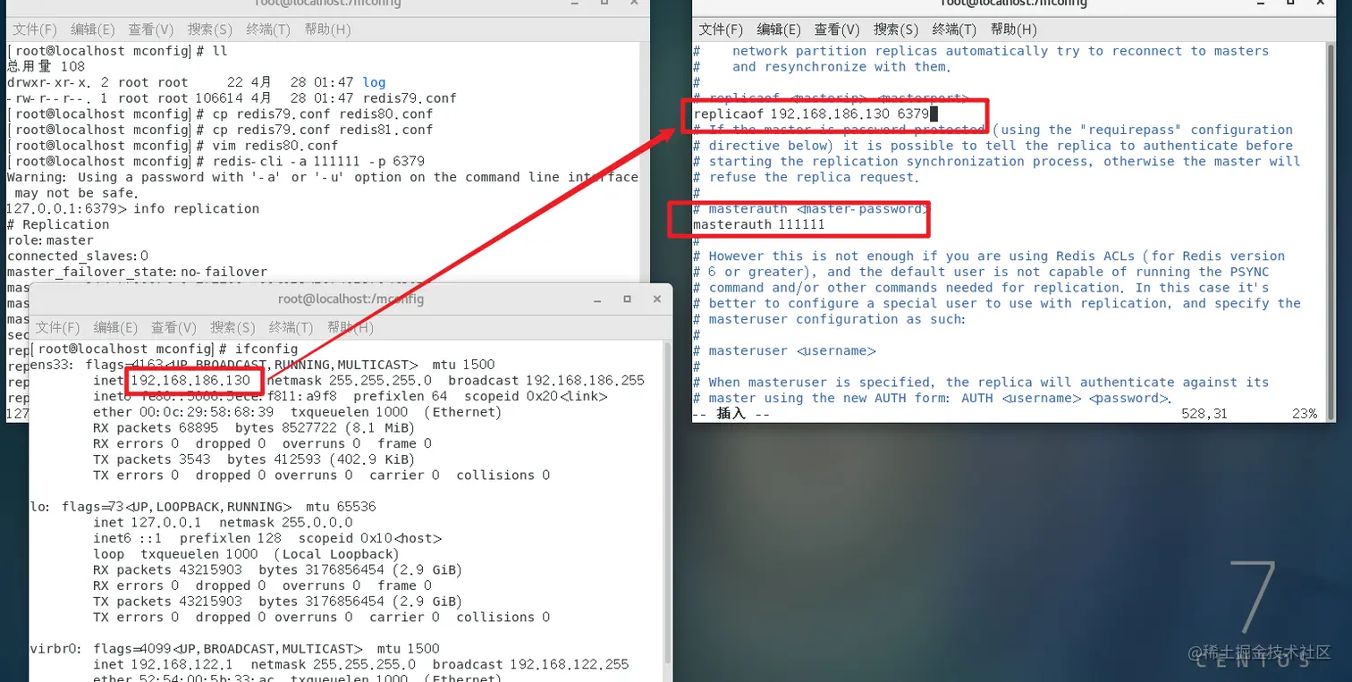Click the 'connected_slaves:0' output line

coord(77,256)
